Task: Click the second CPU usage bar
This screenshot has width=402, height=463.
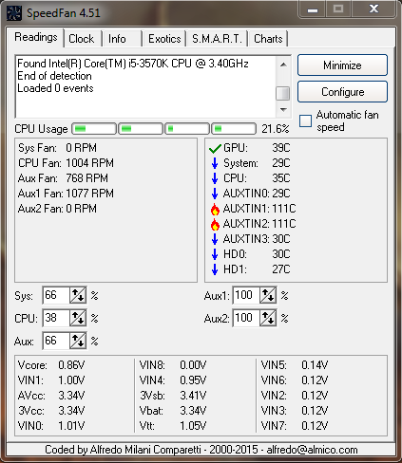Action: point(141,129)
